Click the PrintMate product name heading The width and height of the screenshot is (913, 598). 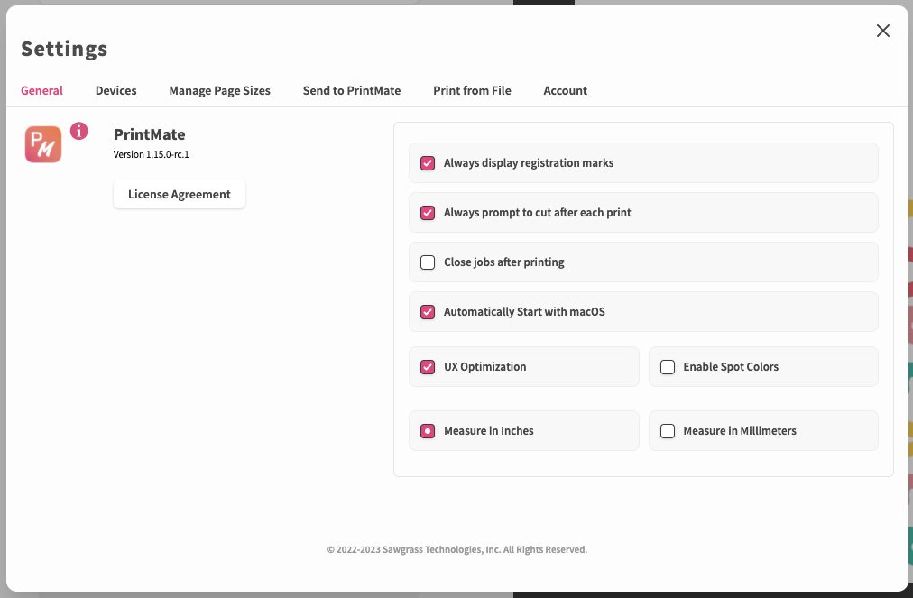150,134
